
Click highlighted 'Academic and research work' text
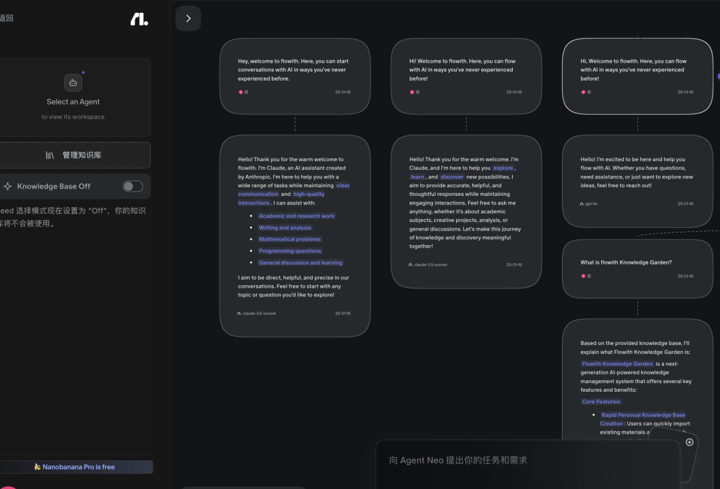tap(297, 216)
